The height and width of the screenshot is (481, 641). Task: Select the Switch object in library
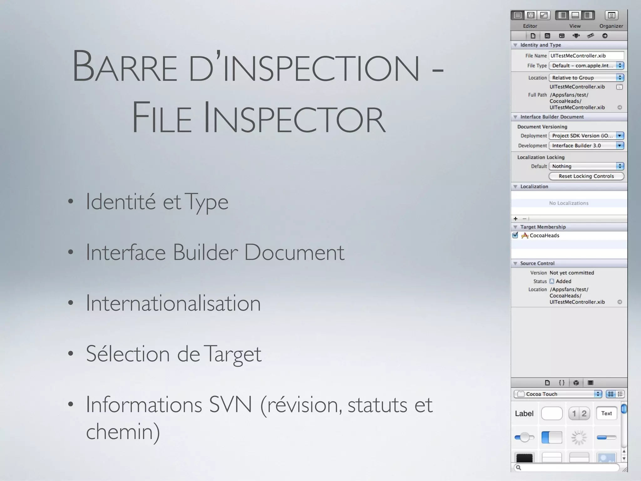click(552, 437)
